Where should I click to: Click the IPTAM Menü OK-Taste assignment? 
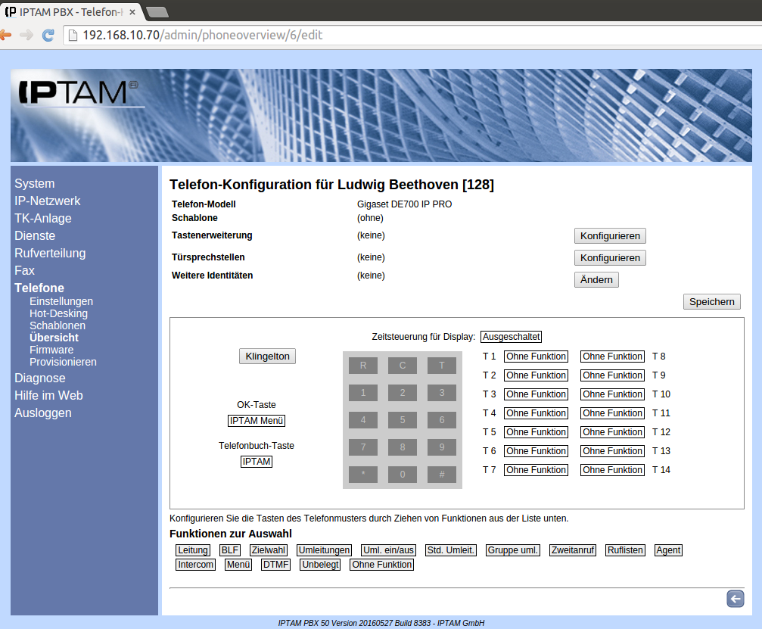(x=257, y=421)
